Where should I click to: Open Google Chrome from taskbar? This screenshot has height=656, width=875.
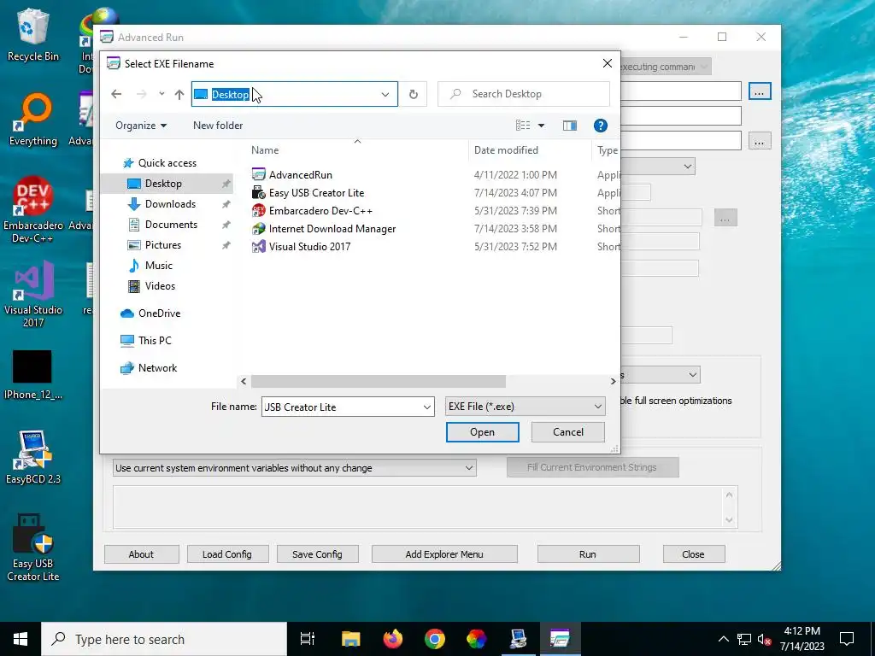[x=435, y=639]
